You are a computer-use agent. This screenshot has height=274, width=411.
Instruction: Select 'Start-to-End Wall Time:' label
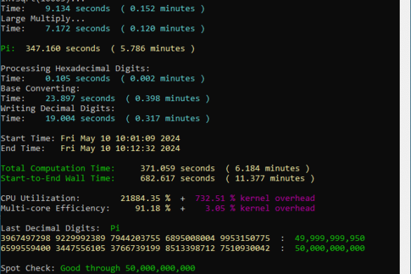pyautogui.click(x=58, y=178)
